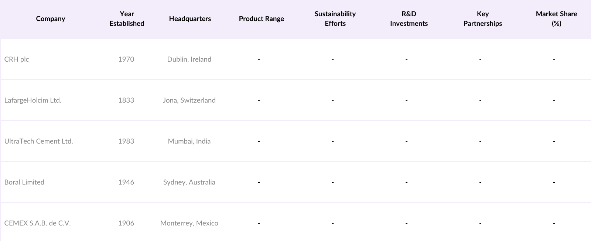
Task: Select the CRH plc company cell
Action: point(17,59)
